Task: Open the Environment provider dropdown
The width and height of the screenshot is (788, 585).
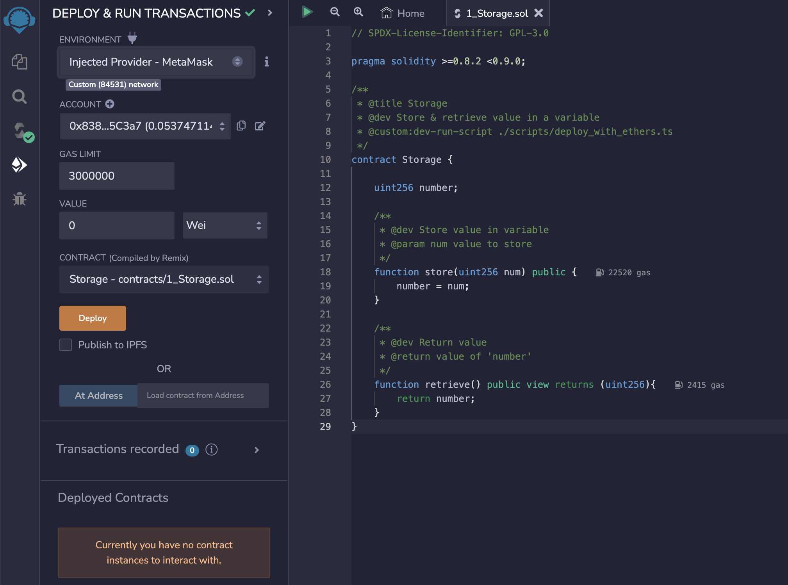Action: pos(155,62)
